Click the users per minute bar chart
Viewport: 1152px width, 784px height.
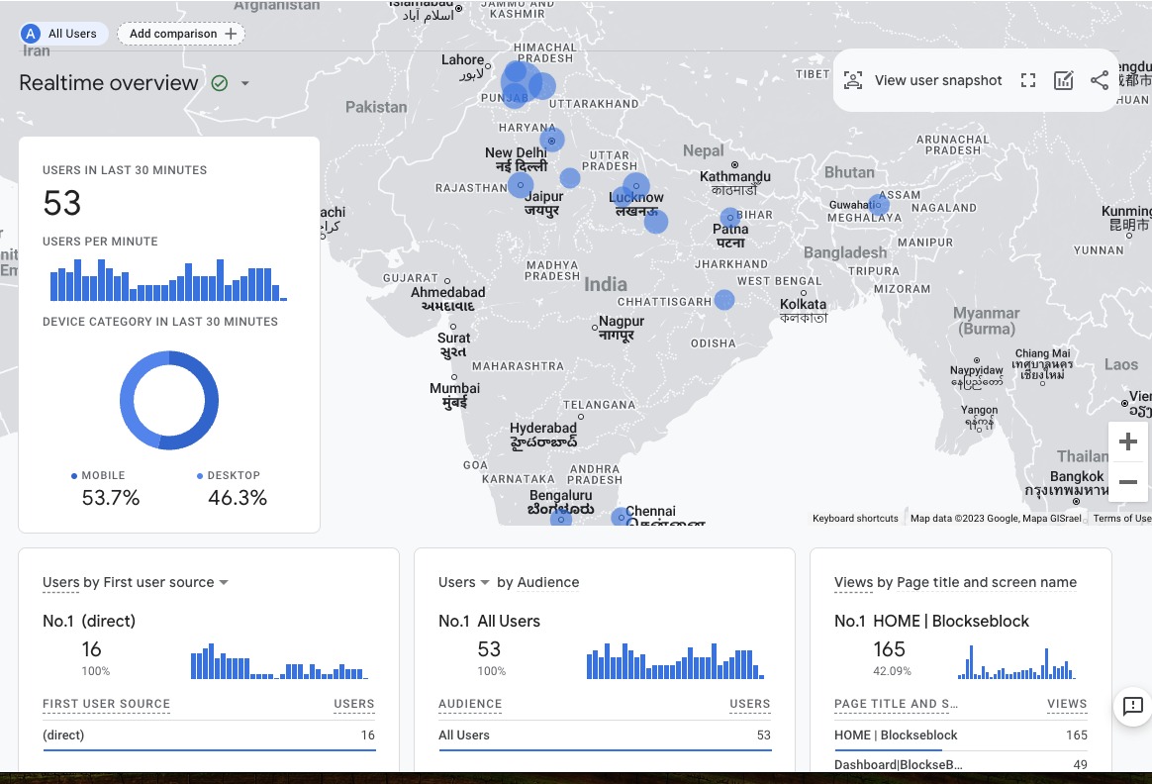tap(168, 280)
